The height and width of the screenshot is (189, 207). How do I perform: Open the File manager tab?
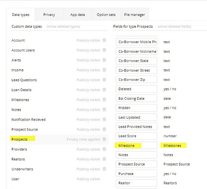(x=134, y=14)
